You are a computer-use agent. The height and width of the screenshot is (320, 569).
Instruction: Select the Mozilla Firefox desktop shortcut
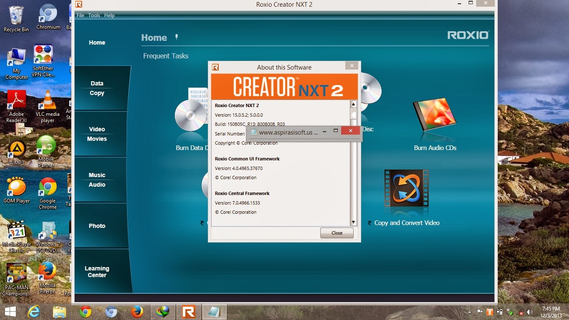47,278
